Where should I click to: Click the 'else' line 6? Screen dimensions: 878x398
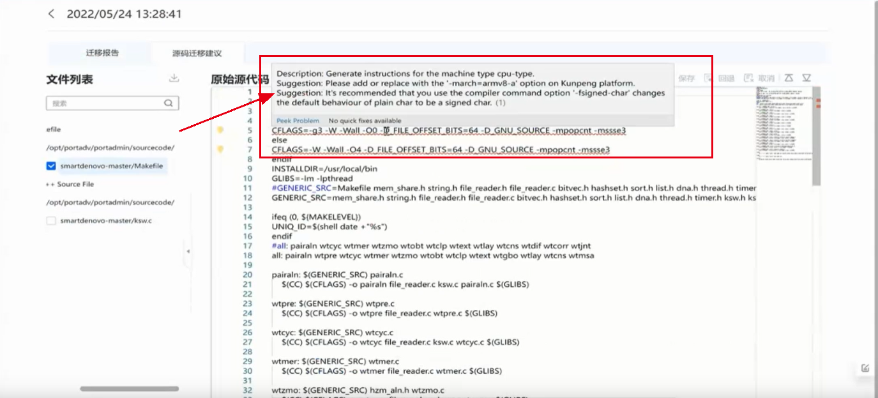pyautogui.click(x=279, y=140)
